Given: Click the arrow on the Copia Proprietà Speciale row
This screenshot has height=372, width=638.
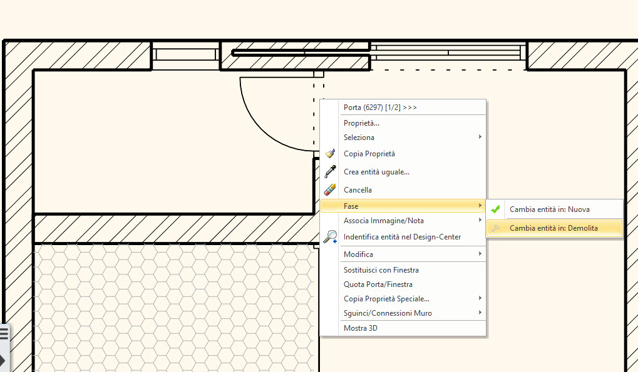Looking at the screenshot, I should coord(480,298).
